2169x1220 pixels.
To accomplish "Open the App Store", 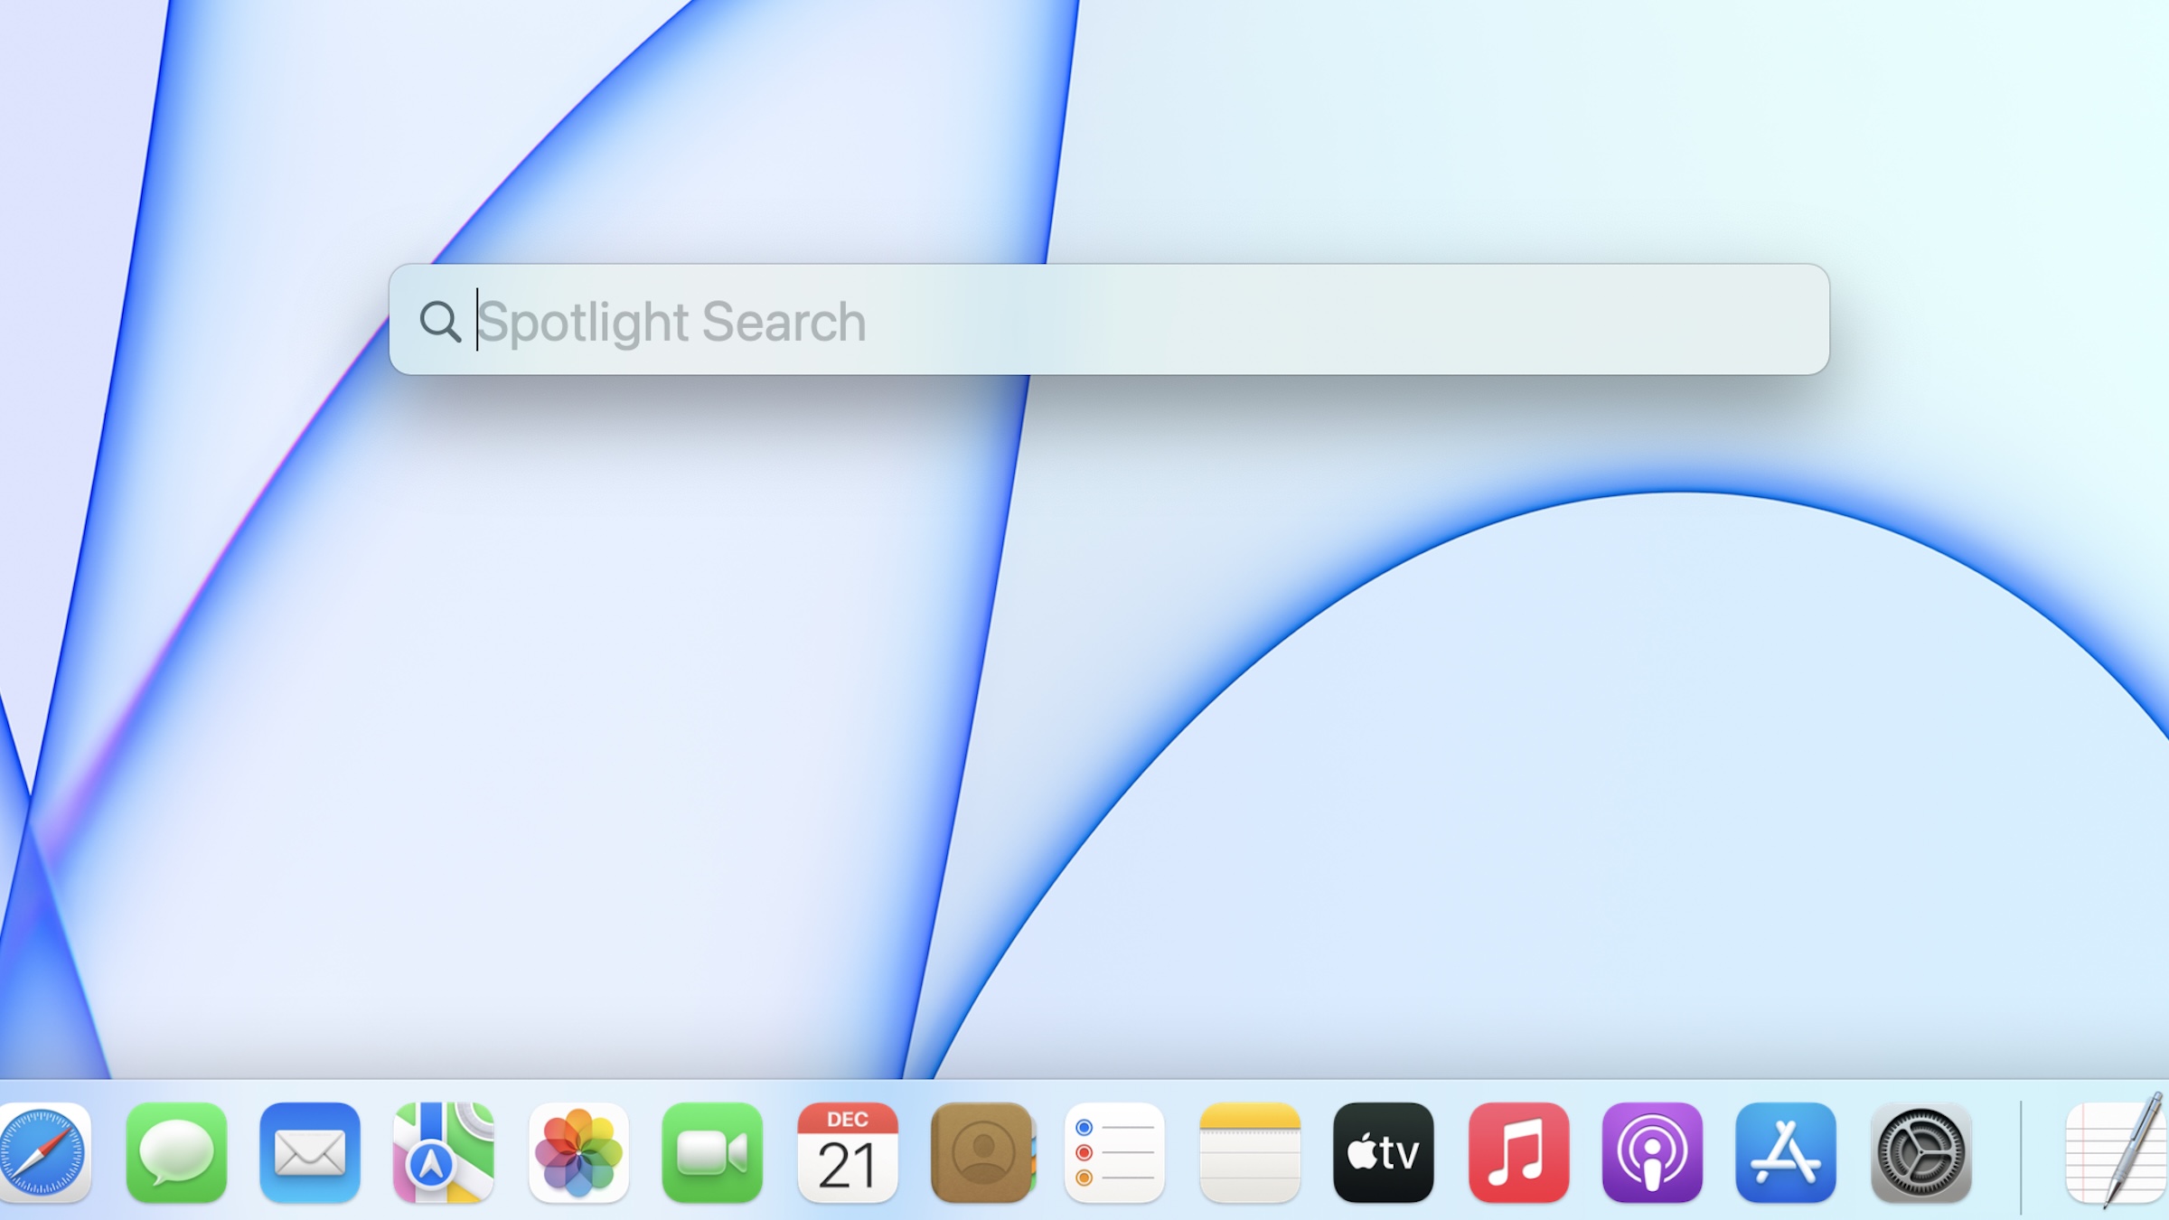I will pyautogui.click(x=1785, y=1152).
